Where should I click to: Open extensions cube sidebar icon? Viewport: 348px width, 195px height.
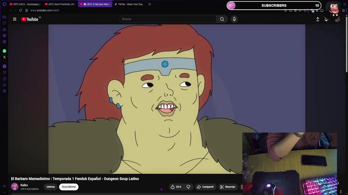tap(4, 85)
